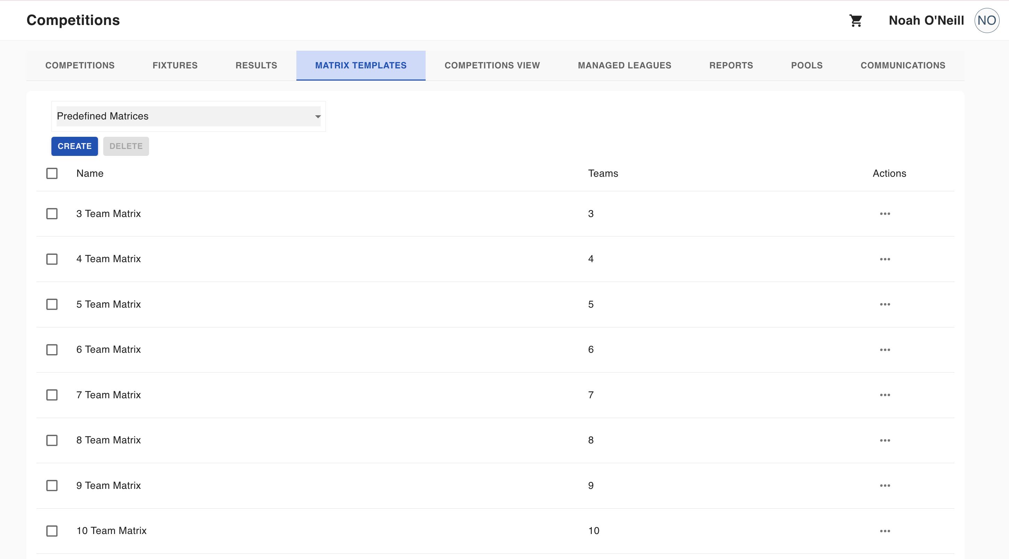The width and height of the screenshot is (1009, 559).
Task: Click the Name column header
Action: click(90, 173)
